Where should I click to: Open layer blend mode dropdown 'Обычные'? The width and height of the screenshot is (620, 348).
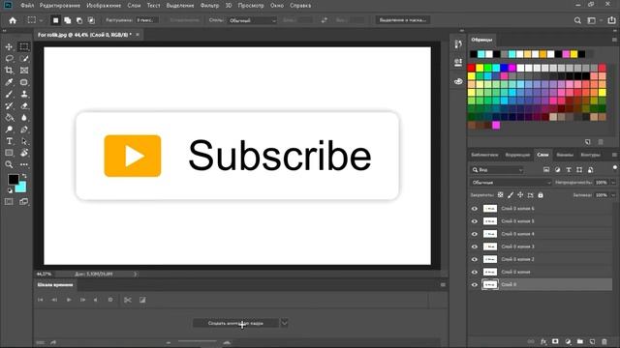tap(511, 183)
